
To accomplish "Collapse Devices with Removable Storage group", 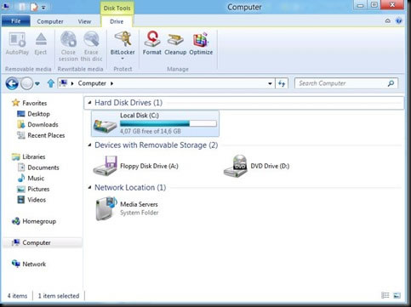I will tap(89, 145).
